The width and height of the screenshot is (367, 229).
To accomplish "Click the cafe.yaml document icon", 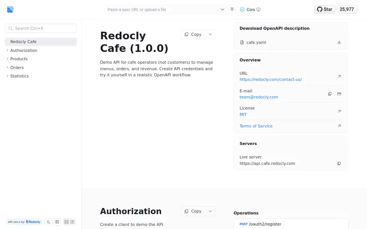I will point(242,42).
